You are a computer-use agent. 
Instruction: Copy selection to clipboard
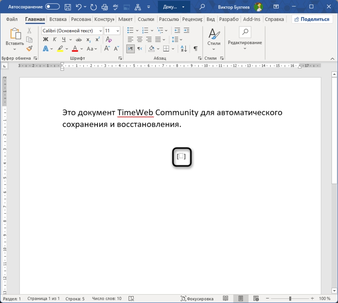(29, 40)
